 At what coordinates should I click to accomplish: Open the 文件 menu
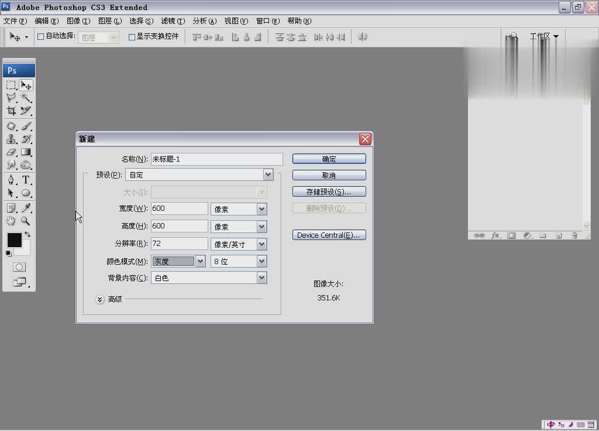click(x=15, y=21)
